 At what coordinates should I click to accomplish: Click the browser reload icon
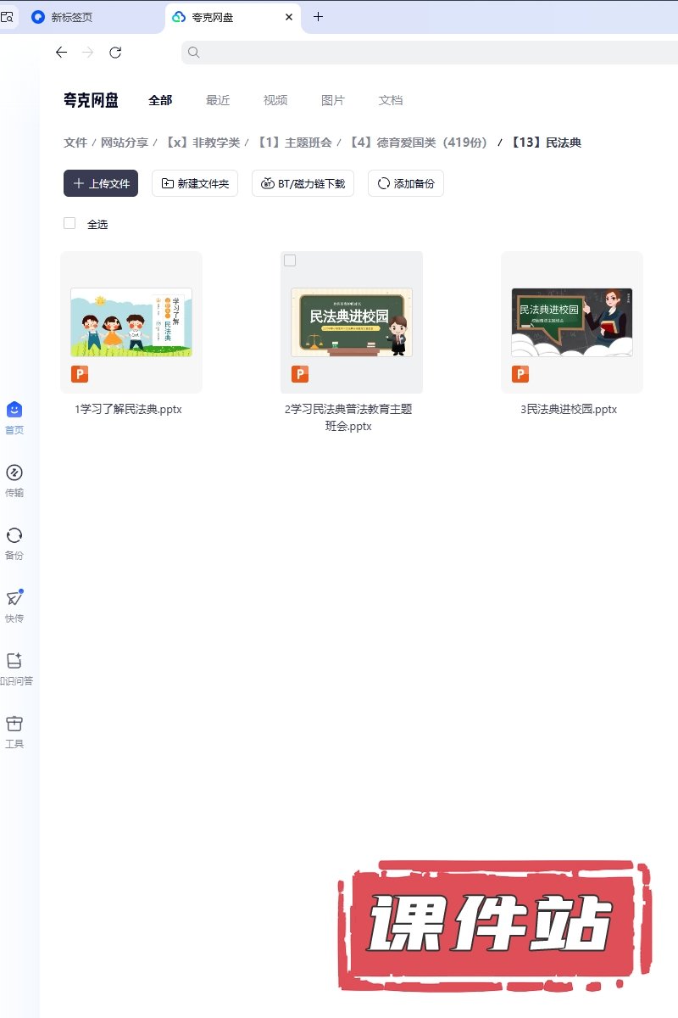pyautogui.click(x=115, y=53)
